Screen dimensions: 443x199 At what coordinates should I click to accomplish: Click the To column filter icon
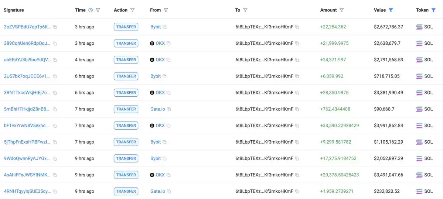245,10
